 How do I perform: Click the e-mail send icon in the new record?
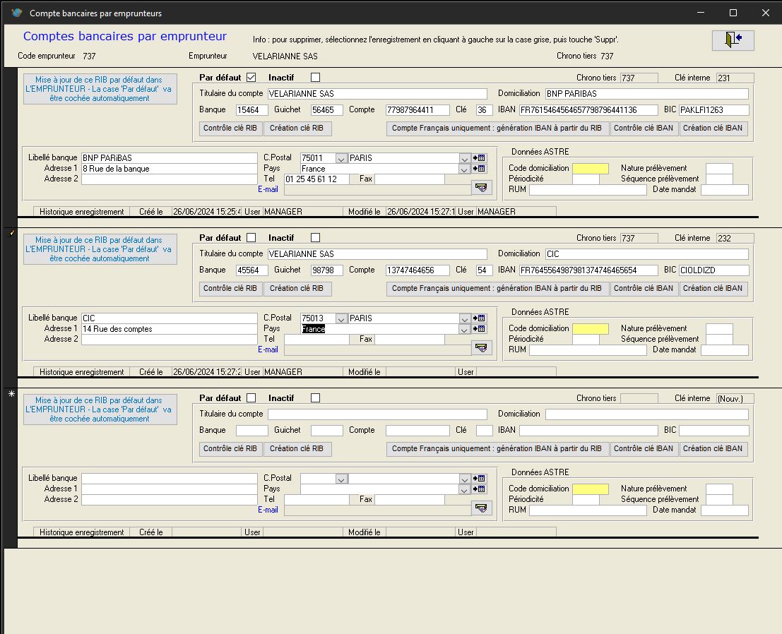coord(481,508)
